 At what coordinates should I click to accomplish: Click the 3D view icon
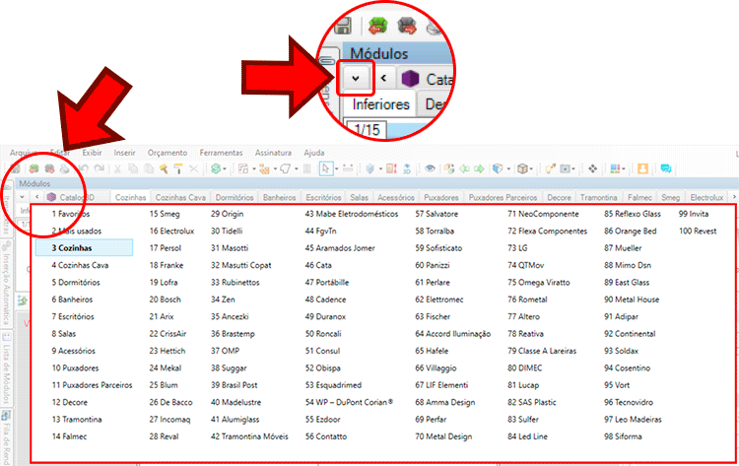[x=407, y=168]
